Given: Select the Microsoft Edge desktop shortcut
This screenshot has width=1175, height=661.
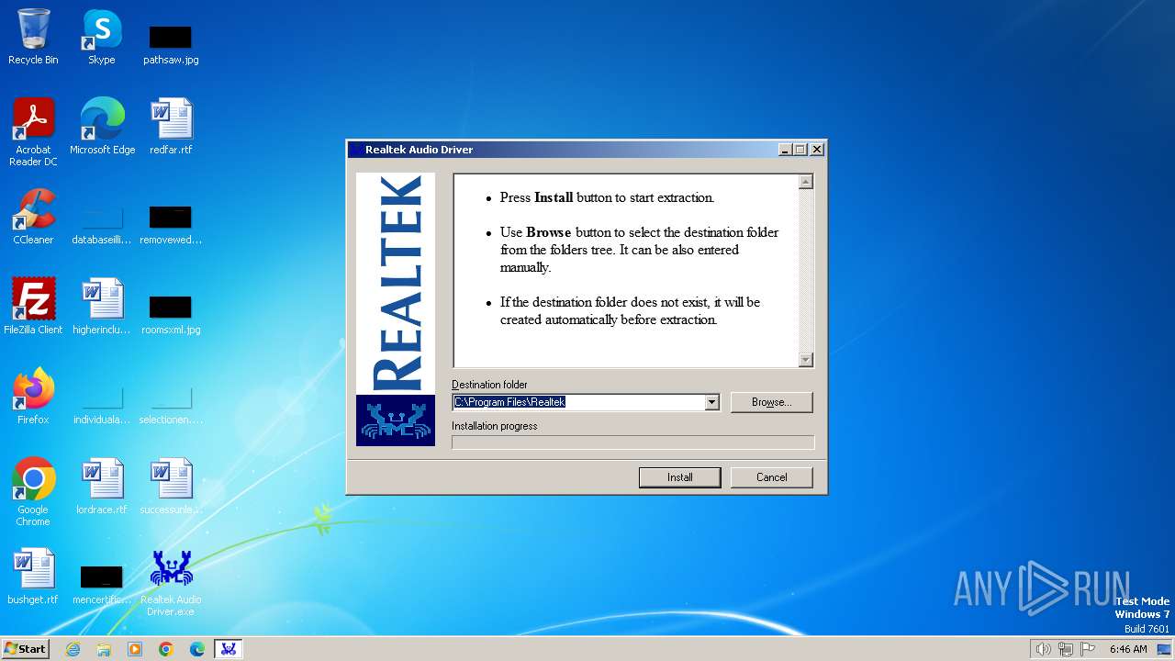Looking at the screenshot, I should [102, 127].
